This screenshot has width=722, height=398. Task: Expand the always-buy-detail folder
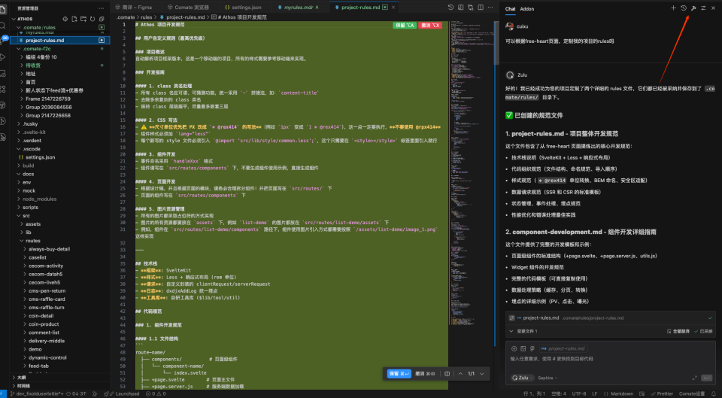pyautogui.click(x=25, y=249)
